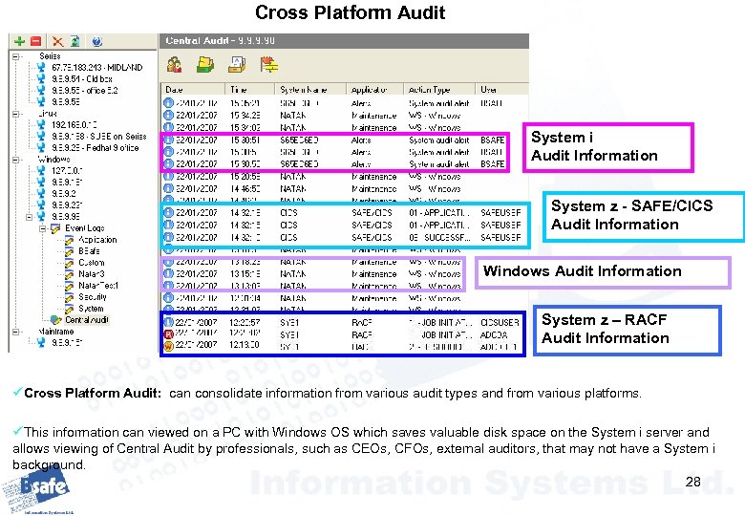Click the red X delete icon
Image resolution: width=745 pixels, height=516 pixels.
coord(57,41)
